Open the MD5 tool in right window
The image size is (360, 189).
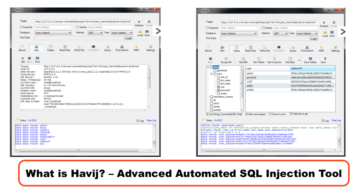point(321,49)
